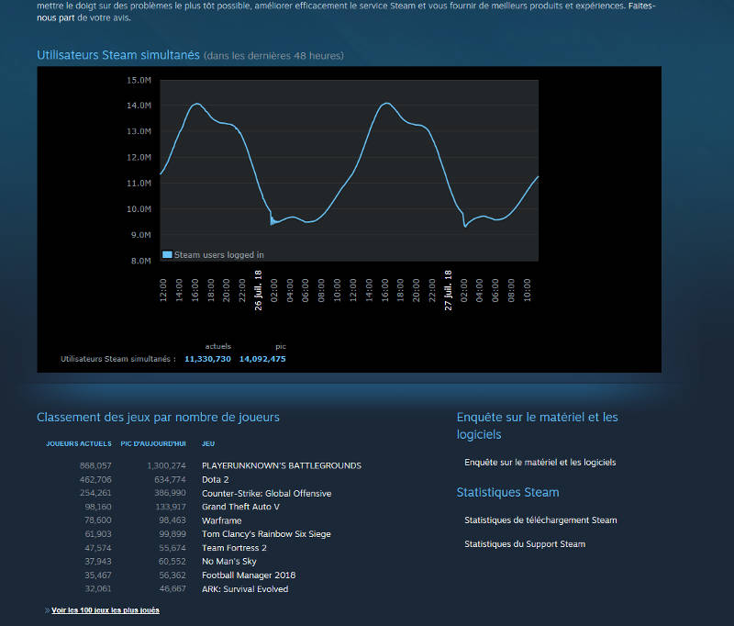
Task: Click the 32,061 current players value
Action: pos(98,589)
